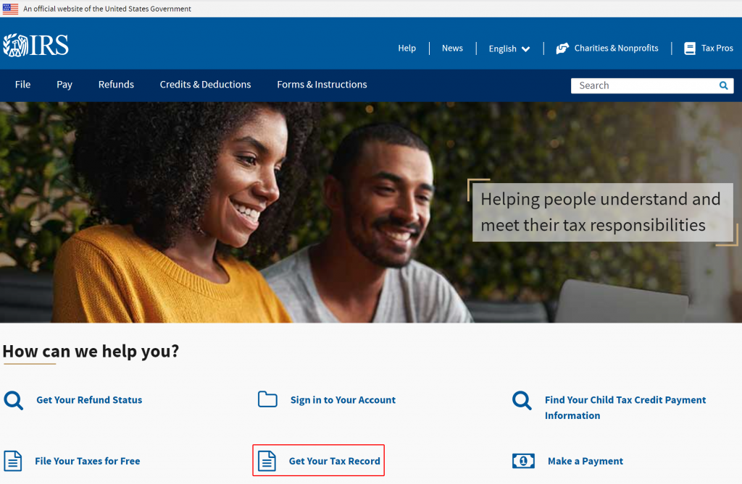Click the Make a Payment money icon

523,461
